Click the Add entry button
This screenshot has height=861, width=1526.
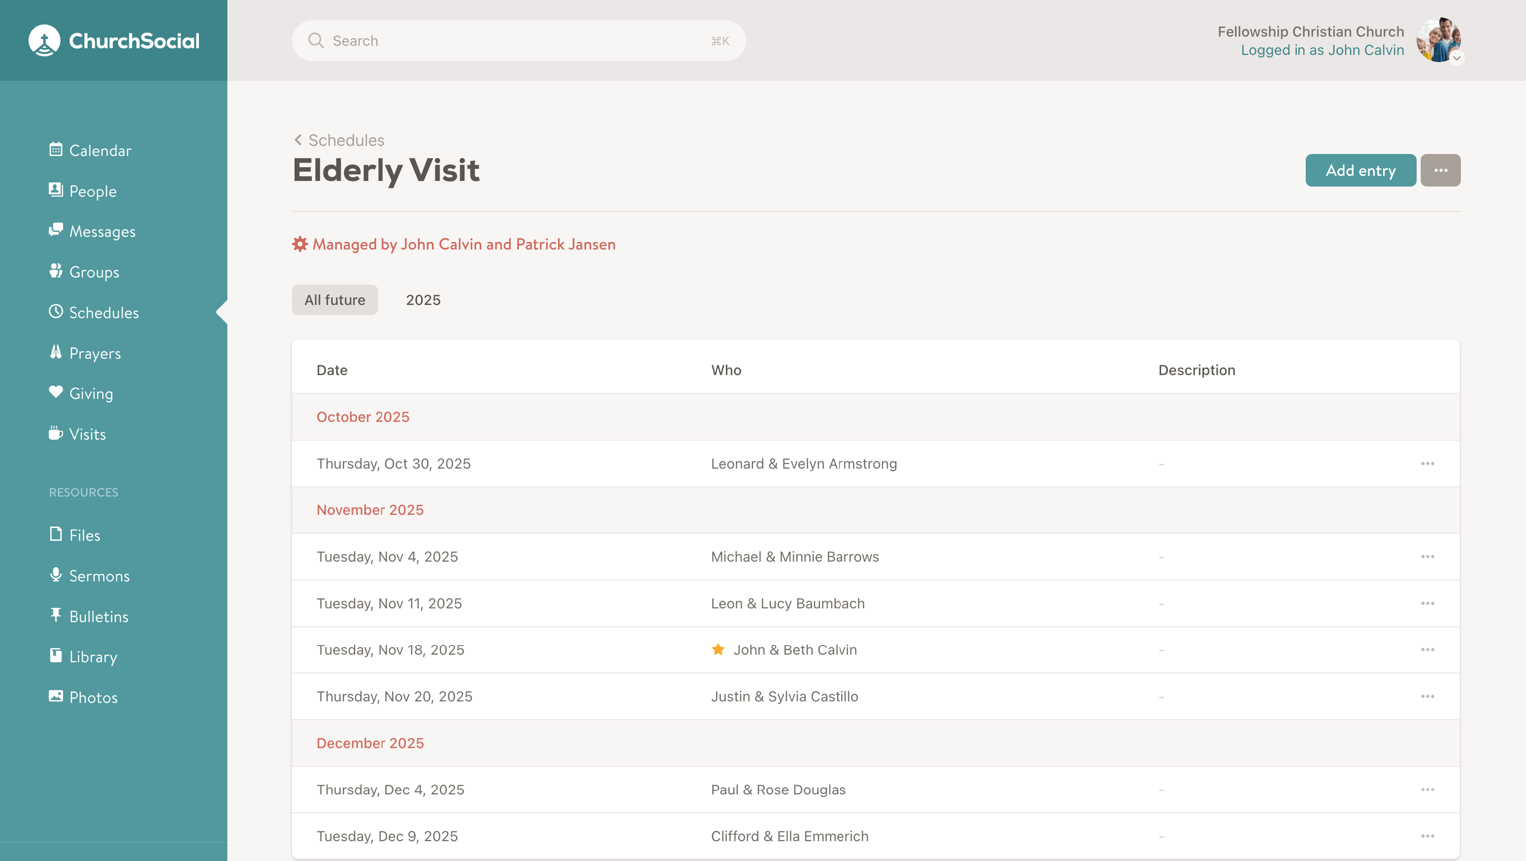(x=1360, y=170)
